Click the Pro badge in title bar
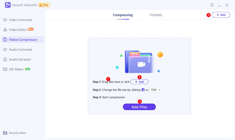Screen dimensions: 235x140 (44, 5)
